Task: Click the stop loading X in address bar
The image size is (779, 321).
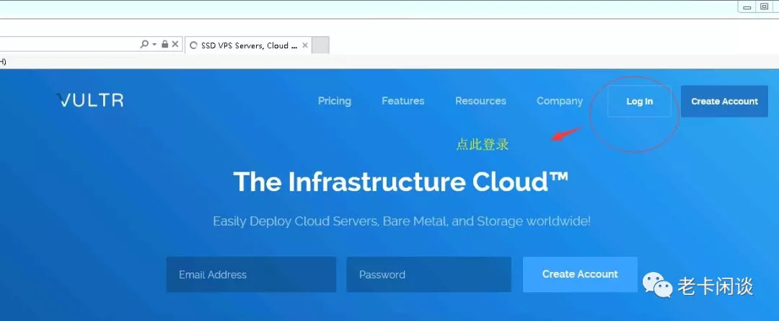Action: pyautogui.click(x=175, y=44)
